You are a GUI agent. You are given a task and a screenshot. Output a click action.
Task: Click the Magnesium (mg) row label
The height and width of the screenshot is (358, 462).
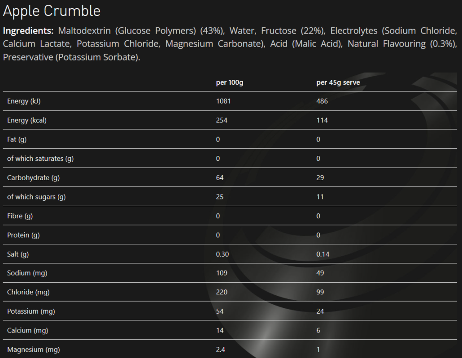pos(33,349)
